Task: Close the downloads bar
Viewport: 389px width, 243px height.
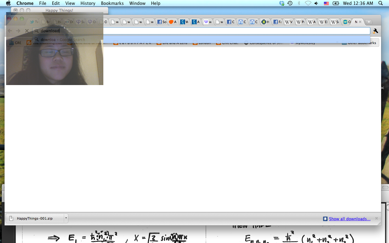Action: [x=377, y=218]
